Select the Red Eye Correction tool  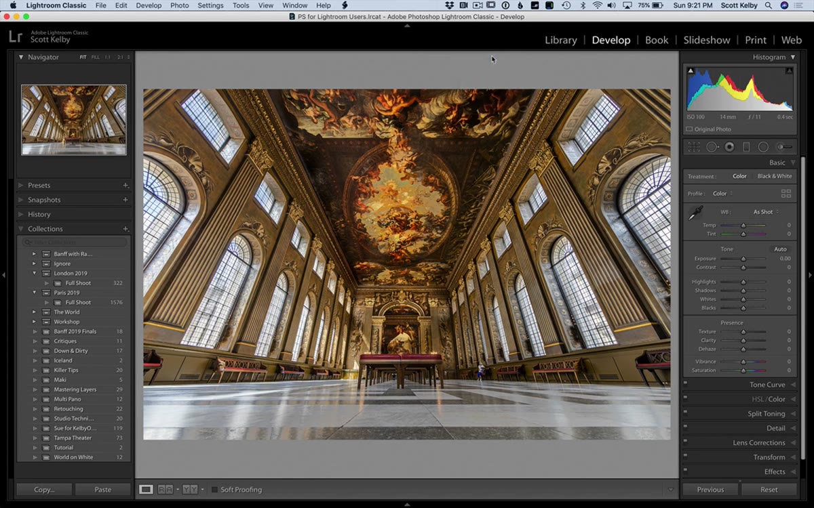729,146
